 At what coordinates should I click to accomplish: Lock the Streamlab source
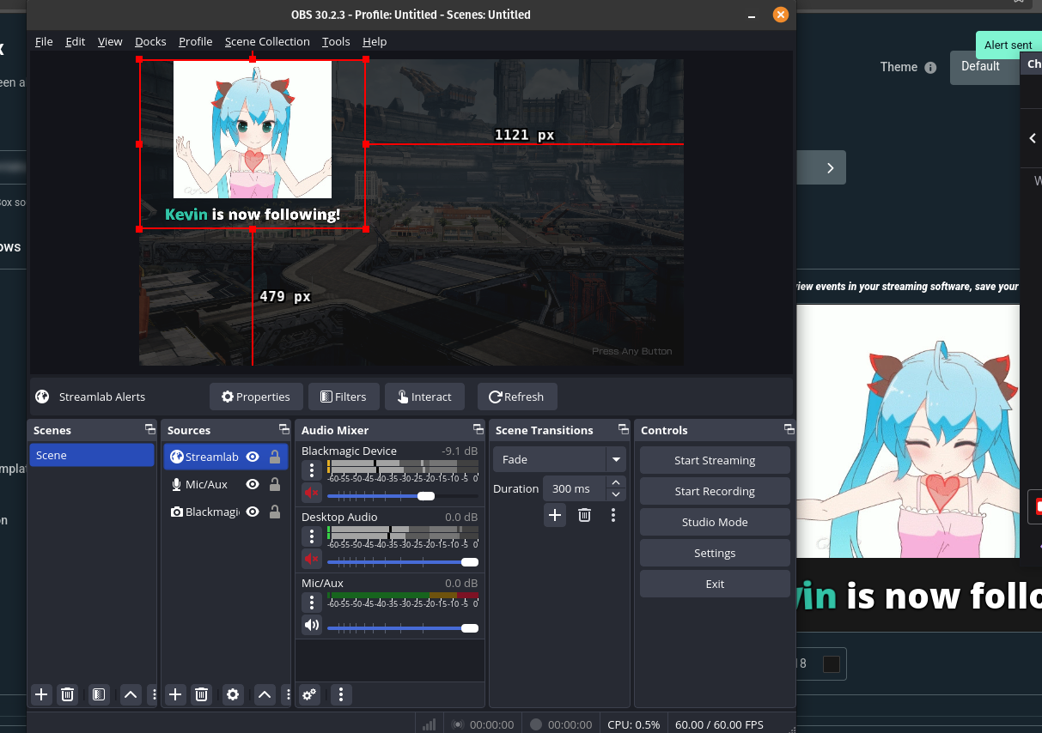(x=275, y=457)
